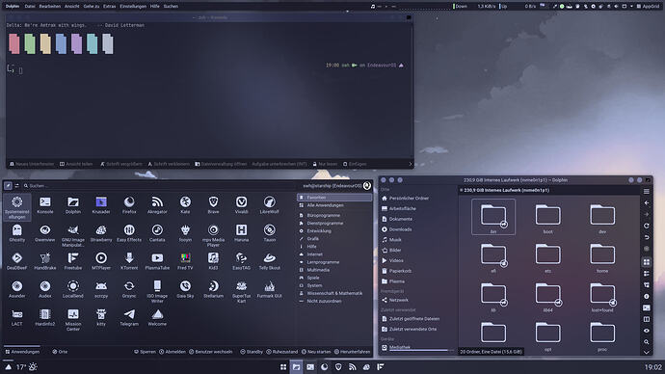Viewport: 665px width, 374px height.
Task: Launch KTorrent from the launcher
Action: (x=129, y=261)
